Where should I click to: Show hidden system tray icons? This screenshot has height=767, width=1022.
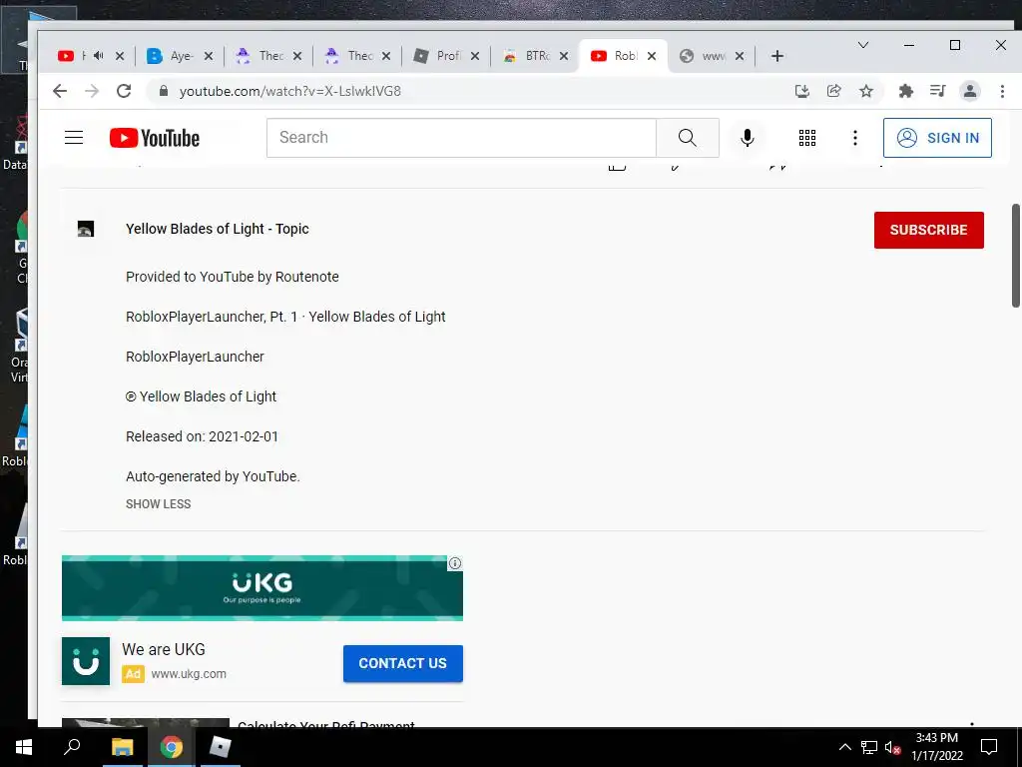pos(844,747)
